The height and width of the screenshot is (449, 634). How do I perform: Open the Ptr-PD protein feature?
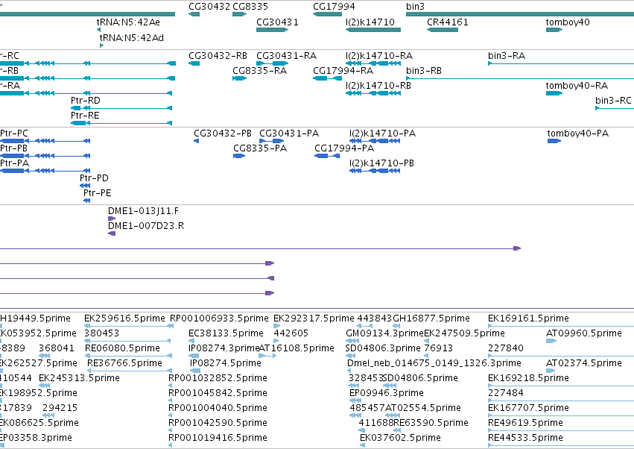pos(85,186)
